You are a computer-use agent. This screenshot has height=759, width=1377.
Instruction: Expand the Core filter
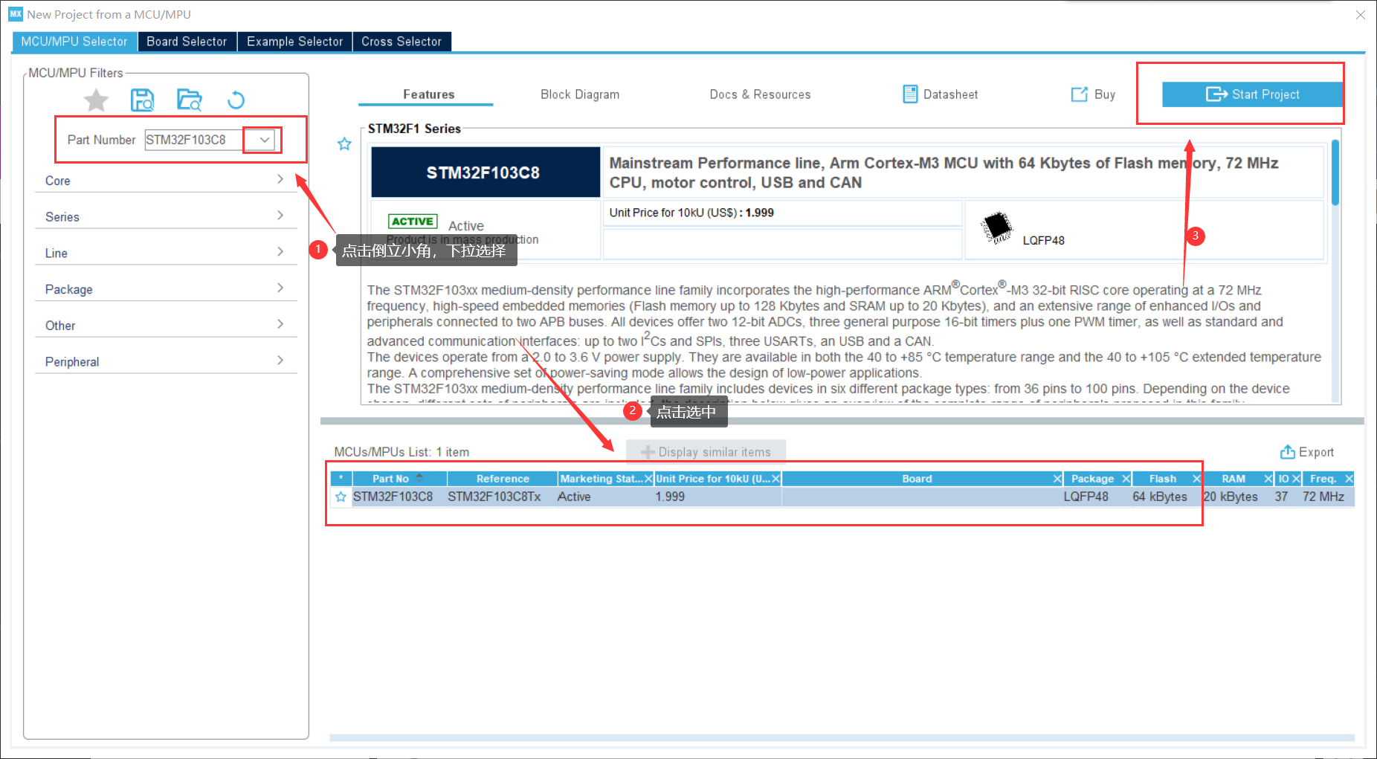pyautogui.click(x=166, y=180)
